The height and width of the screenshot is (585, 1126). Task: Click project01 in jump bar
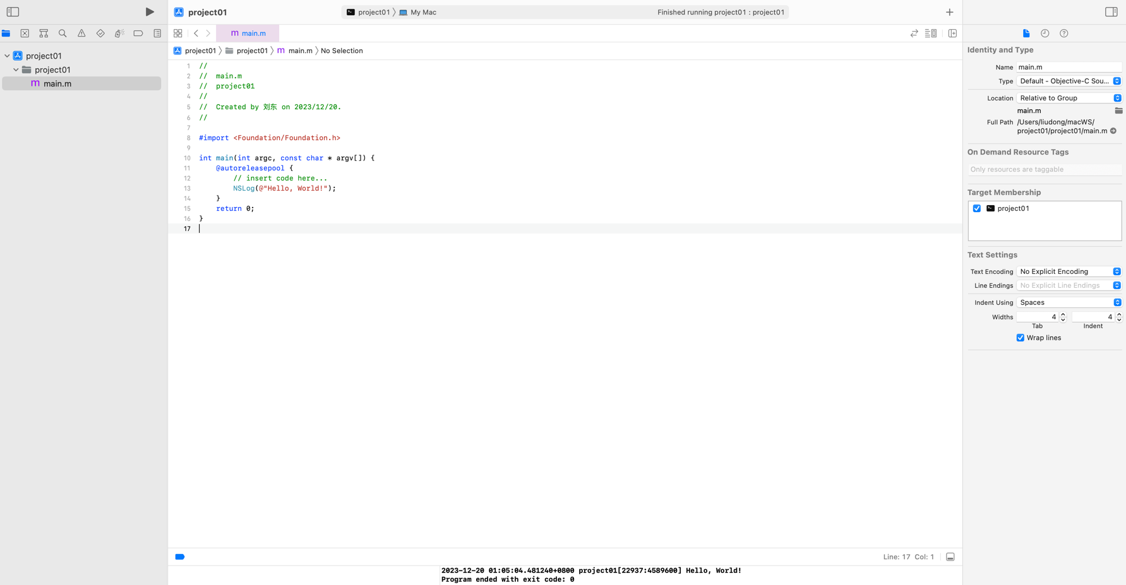pyautogui.click(x=195, y=50)
